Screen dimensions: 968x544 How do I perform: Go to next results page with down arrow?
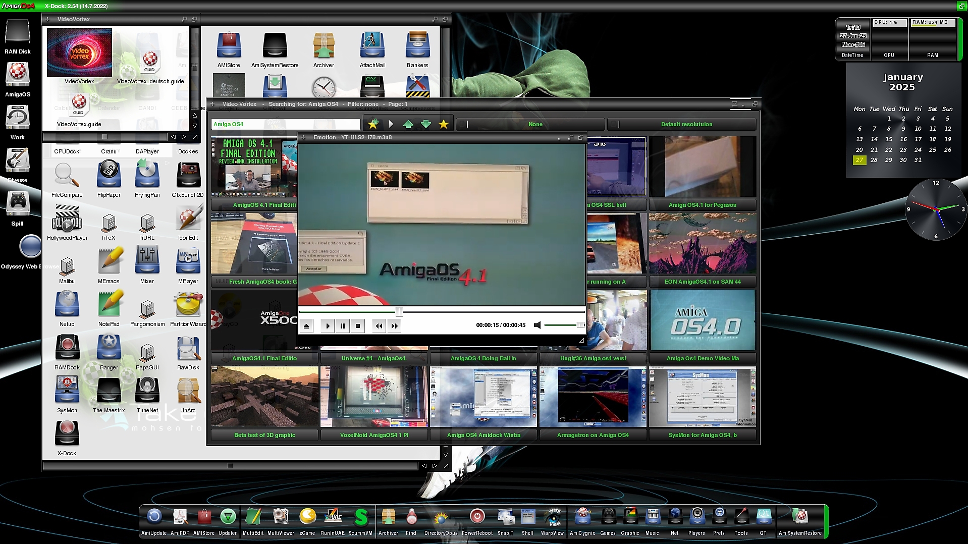426,124
